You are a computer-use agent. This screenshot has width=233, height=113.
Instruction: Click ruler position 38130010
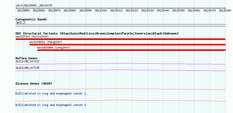click(x=116, y=11)
